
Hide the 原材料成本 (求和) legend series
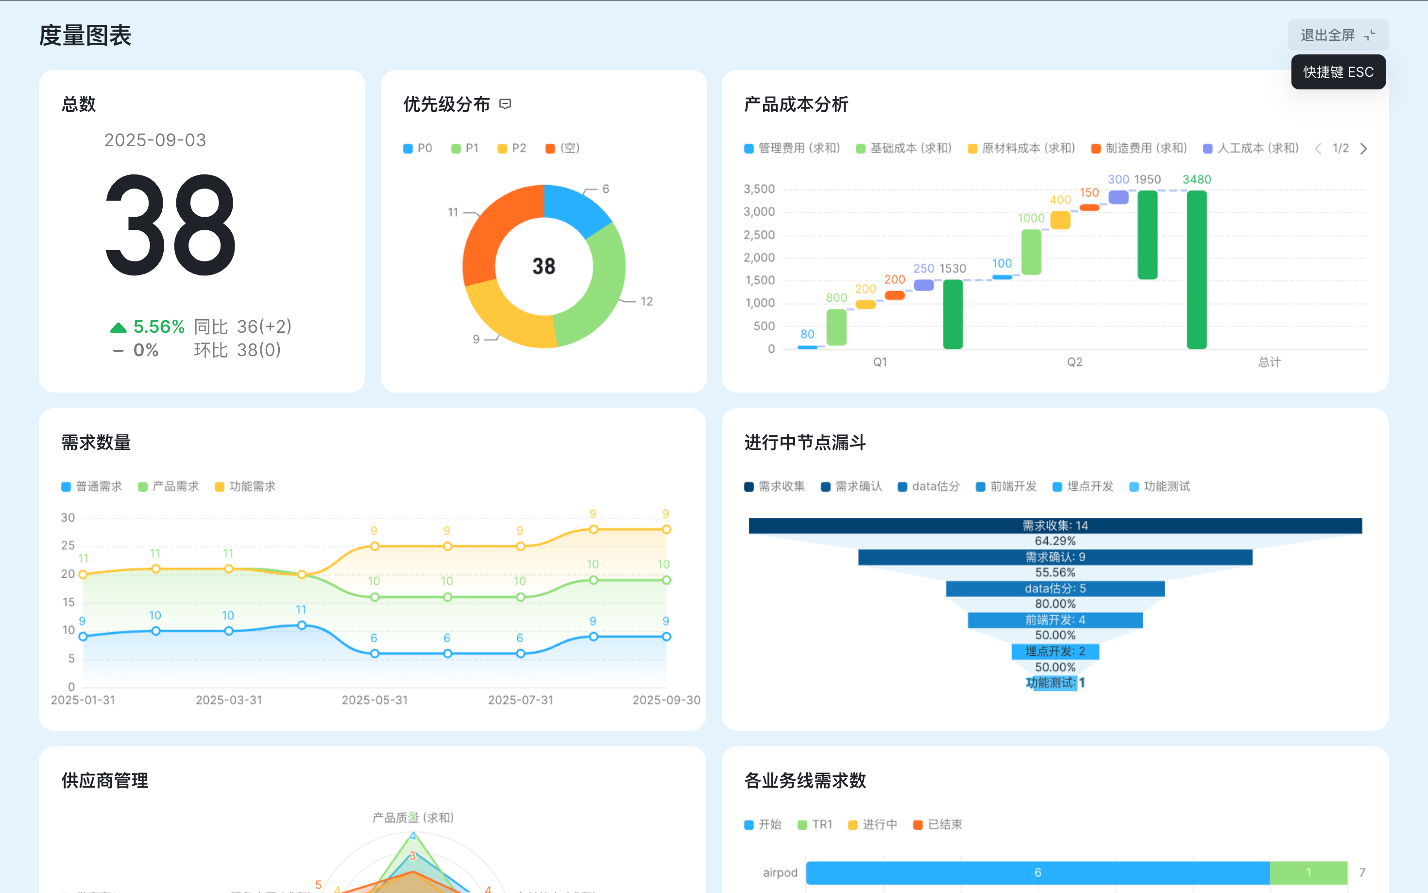[x=1021, y=148]
